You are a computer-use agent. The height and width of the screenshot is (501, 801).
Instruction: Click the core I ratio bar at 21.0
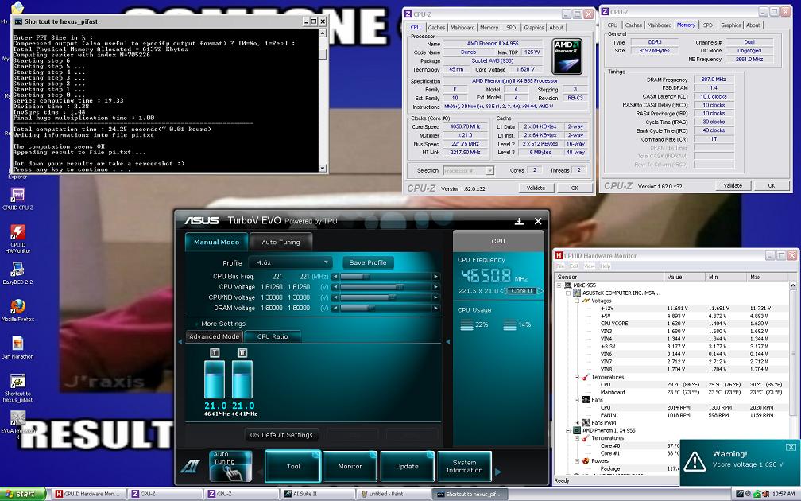[215, 379]
